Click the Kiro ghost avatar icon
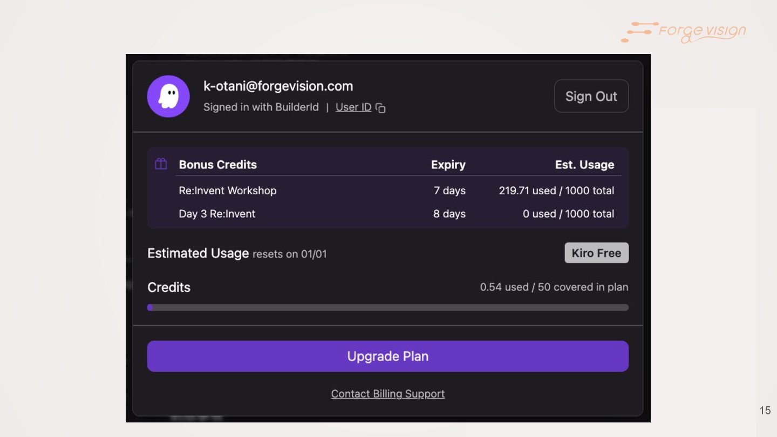The width and height of the screenshot is (777, 437). (x=168, y=96)
